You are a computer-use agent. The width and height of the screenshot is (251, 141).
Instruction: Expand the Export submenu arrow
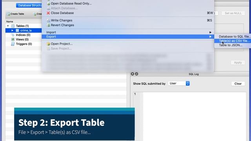click(210, 36)
